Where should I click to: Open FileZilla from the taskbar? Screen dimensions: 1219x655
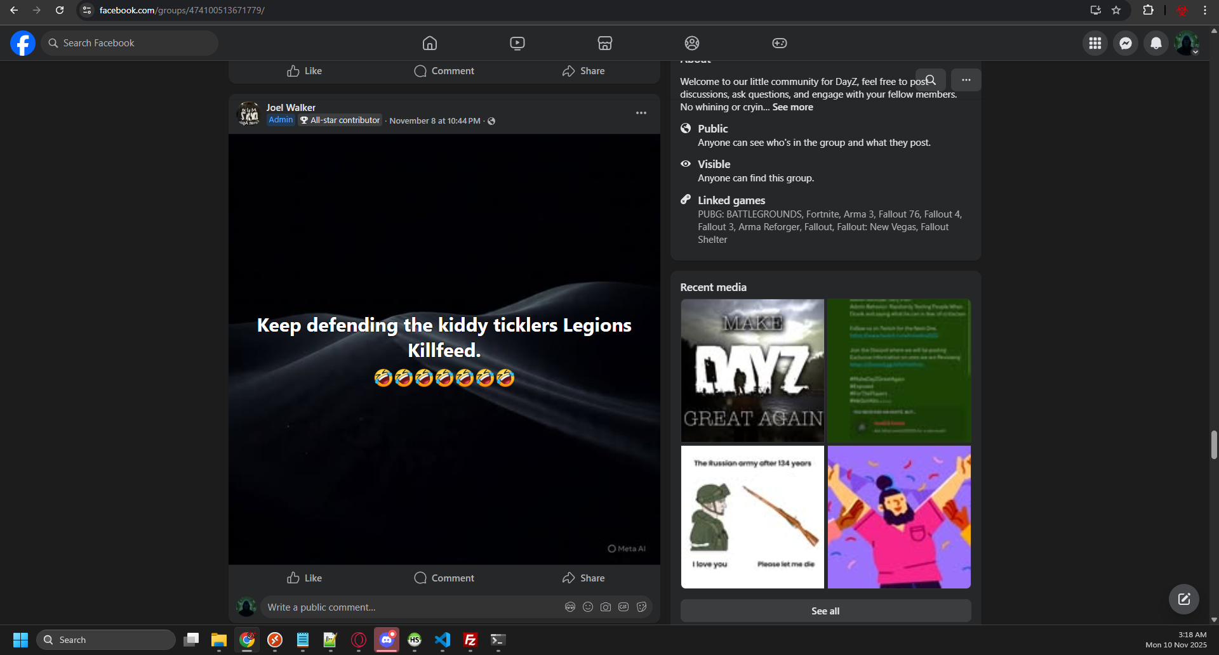[x=470, y=640]
